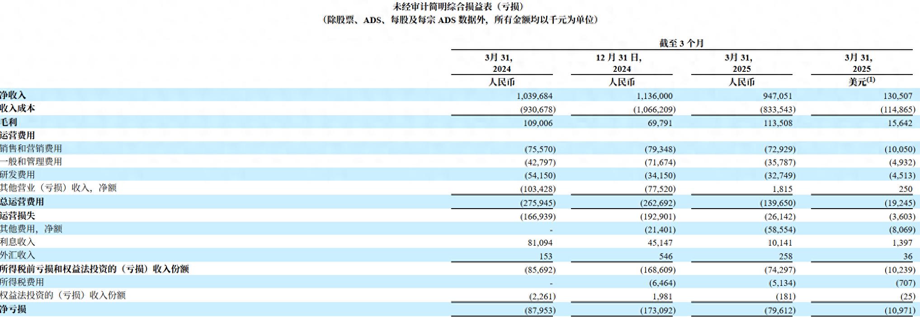
Task: Select the 毛利 row label
Action: [9, 122]
